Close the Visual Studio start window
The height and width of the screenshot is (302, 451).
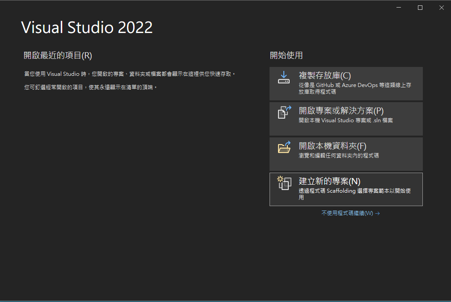tap(442, 8)
